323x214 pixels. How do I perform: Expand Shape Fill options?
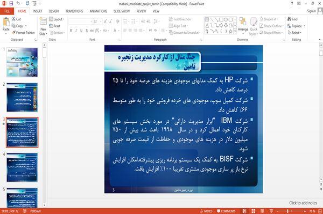tap(269, 19)
